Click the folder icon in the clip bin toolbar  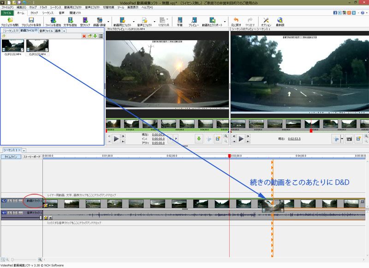pyautogui.click(x=89, y=36)
